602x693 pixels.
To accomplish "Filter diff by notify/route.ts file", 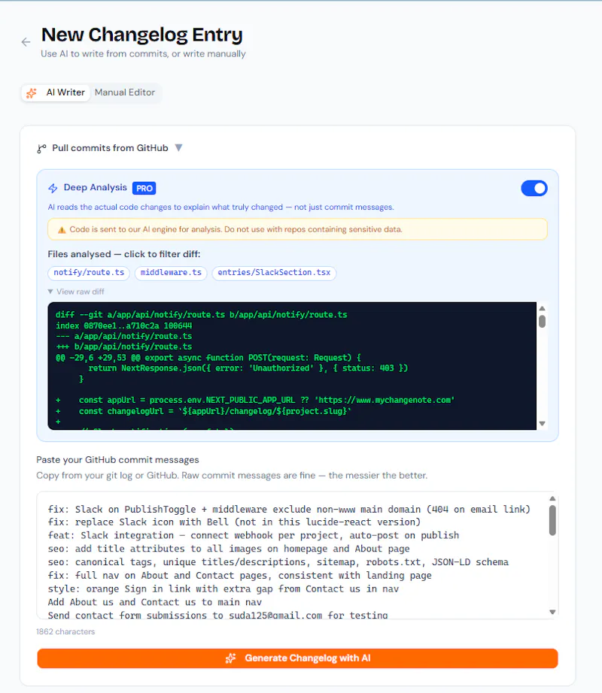I will coord(89,273).
